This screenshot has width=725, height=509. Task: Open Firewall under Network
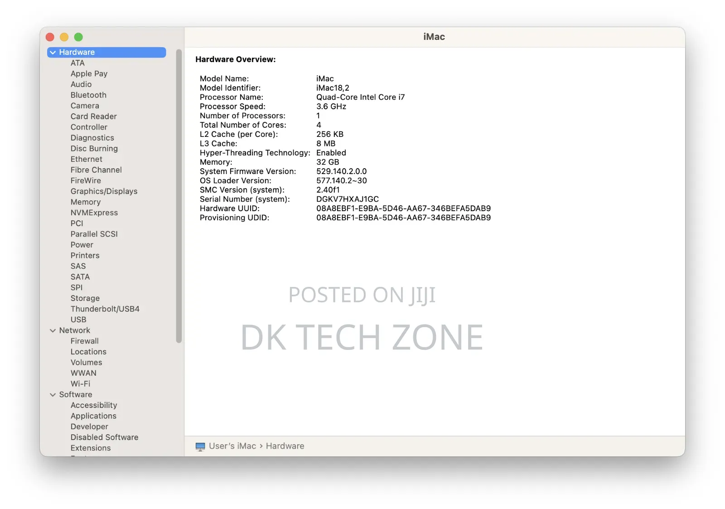tap(84, 341)
